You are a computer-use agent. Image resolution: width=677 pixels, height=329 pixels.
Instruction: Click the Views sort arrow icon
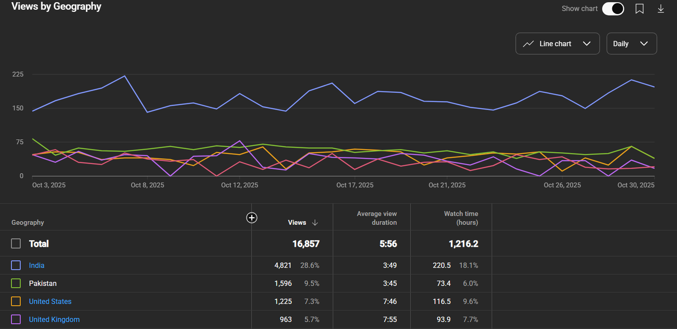pyautogui.click(x=315, y=223)
